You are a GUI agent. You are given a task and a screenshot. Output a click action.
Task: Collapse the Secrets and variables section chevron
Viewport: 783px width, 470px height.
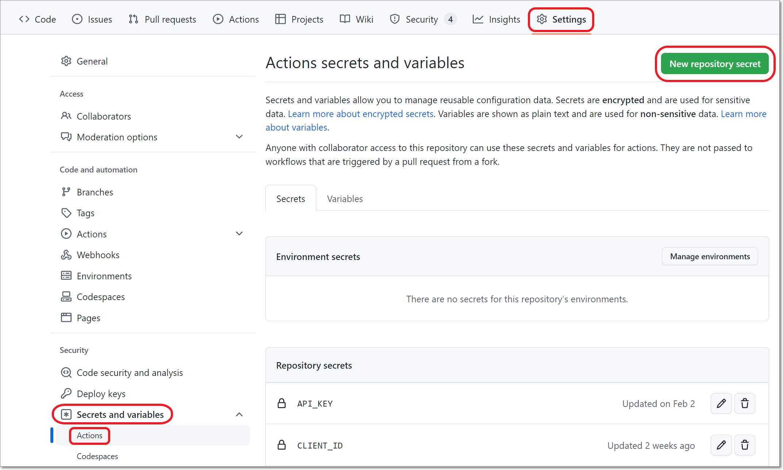click(239, 415)
